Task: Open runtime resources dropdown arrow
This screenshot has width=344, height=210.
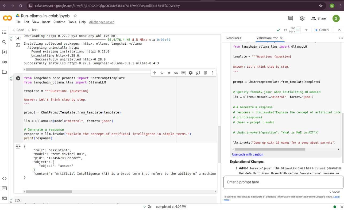Action: (x=306, y=30)
